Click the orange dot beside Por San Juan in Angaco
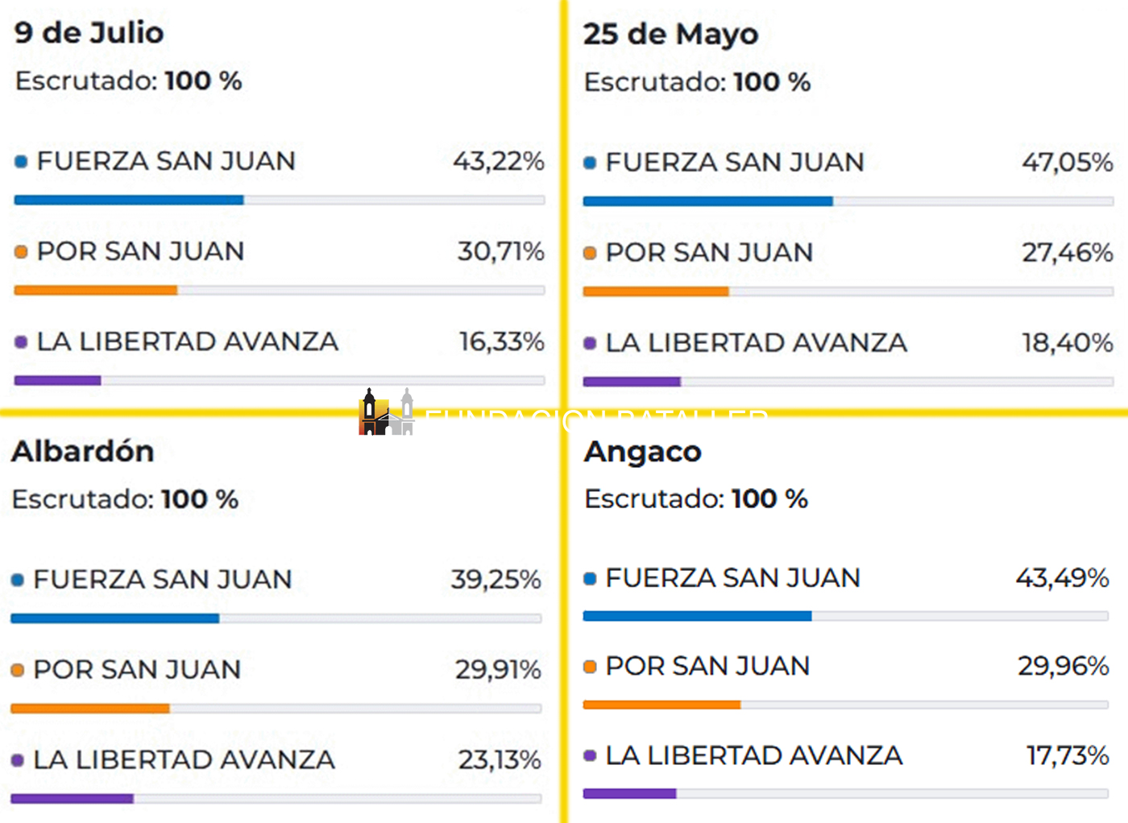Screen dimensions: 1128x823 [590, 667]
